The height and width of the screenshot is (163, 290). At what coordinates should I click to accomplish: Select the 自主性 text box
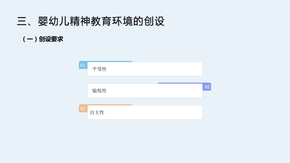145,112
